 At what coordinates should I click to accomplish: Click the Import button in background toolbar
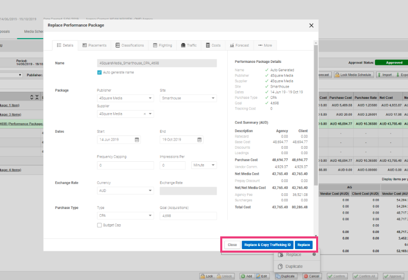(385, 75)
